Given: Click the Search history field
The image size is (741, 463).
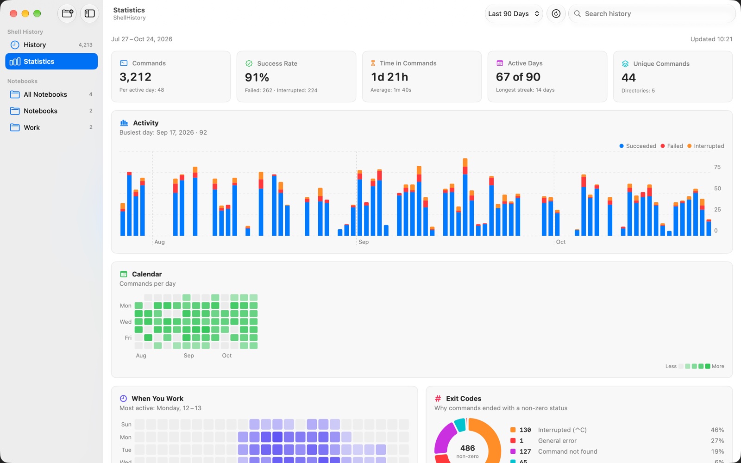Looking at the screenshot, I should 652,14.
